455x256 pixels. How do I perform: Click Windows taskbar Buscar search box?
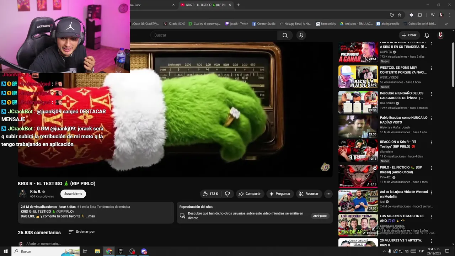coord(45,251)
